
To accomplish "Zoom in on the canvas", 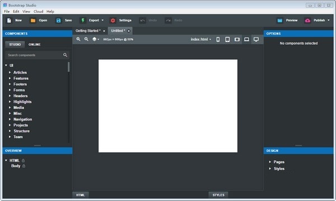I will (78, 39).
